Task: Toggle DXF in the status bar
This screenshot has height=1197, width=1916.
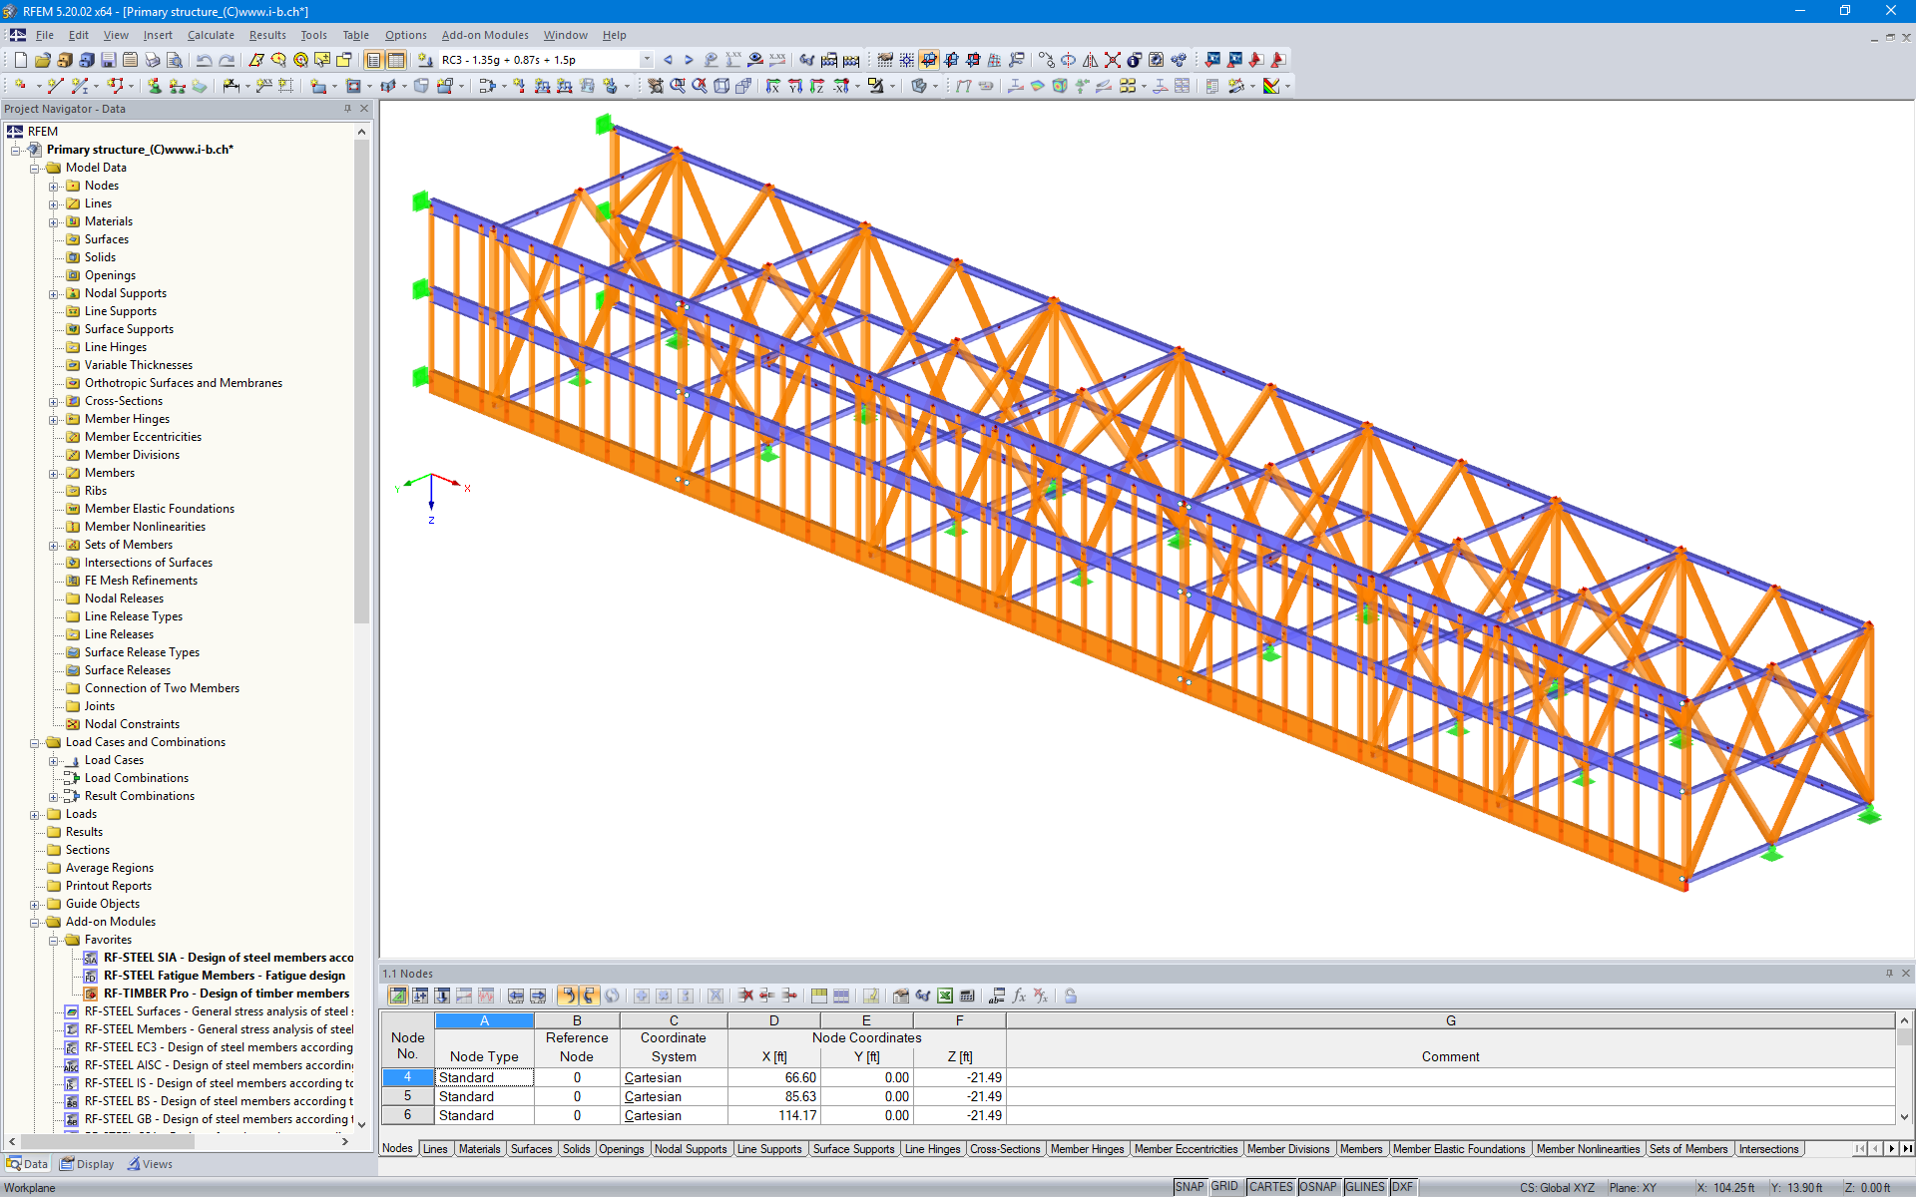Action: coord(1403,1187)
